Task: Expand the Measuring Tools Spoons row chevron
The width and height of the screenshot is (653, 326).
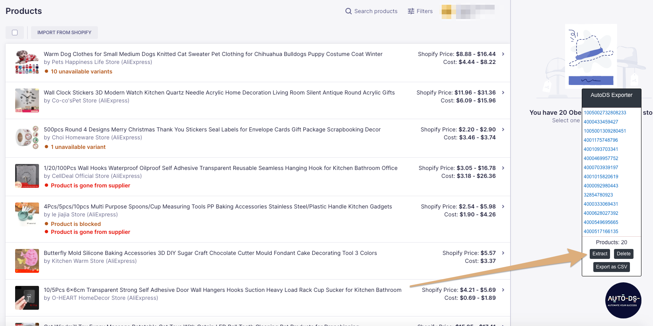Action: coord(503,206)
